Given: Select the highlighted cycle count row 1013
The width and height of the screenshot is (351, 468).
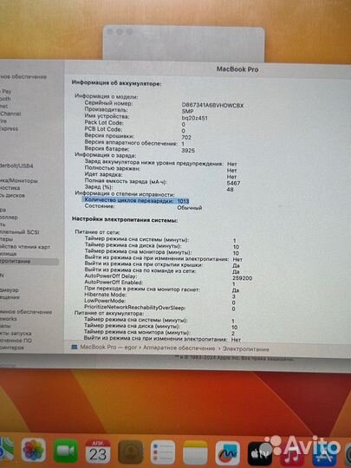Looking at the screenshot, I should [x=136, y=200].
